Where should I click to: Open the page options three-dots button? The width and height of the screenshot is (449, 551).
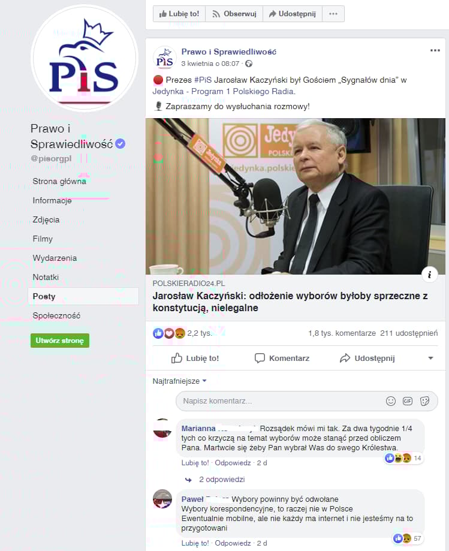click(x=333, y=14)
